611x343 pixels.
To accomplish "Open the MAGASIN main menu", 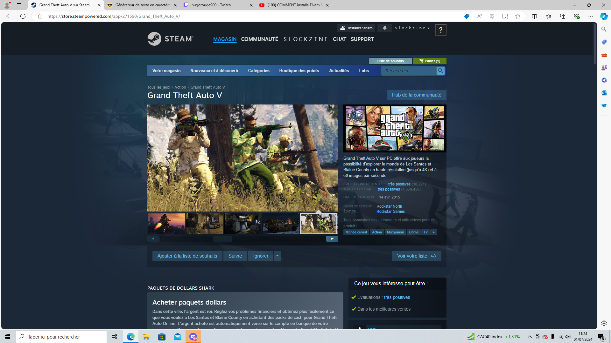I will tap(225, 39).
